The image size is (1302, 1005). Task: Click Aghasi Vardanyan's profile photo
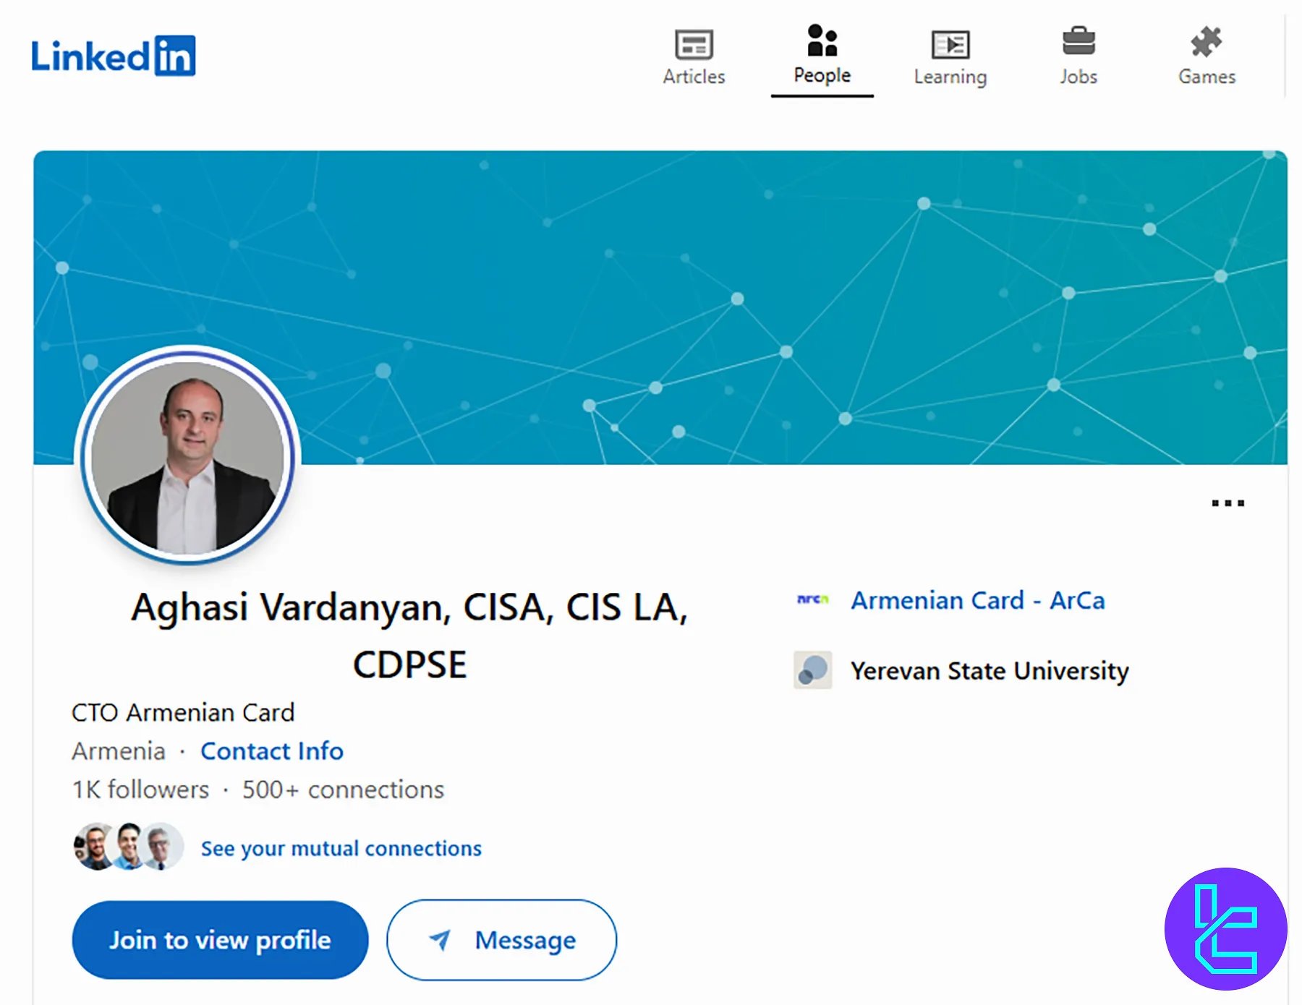point(188,457)
